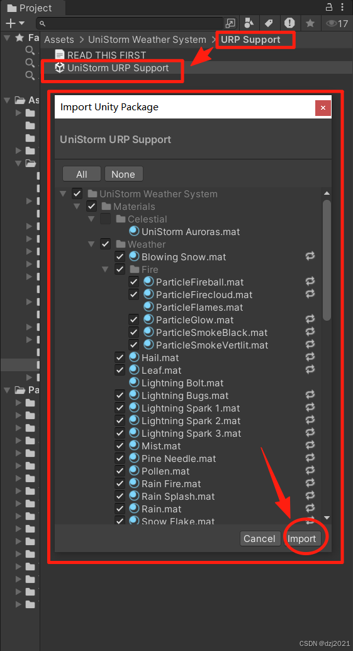Image resolution: width=353 pixels, height=651 pixels.
Task: Click the Project panel lock icon
Action: click(x=329, y=7)
